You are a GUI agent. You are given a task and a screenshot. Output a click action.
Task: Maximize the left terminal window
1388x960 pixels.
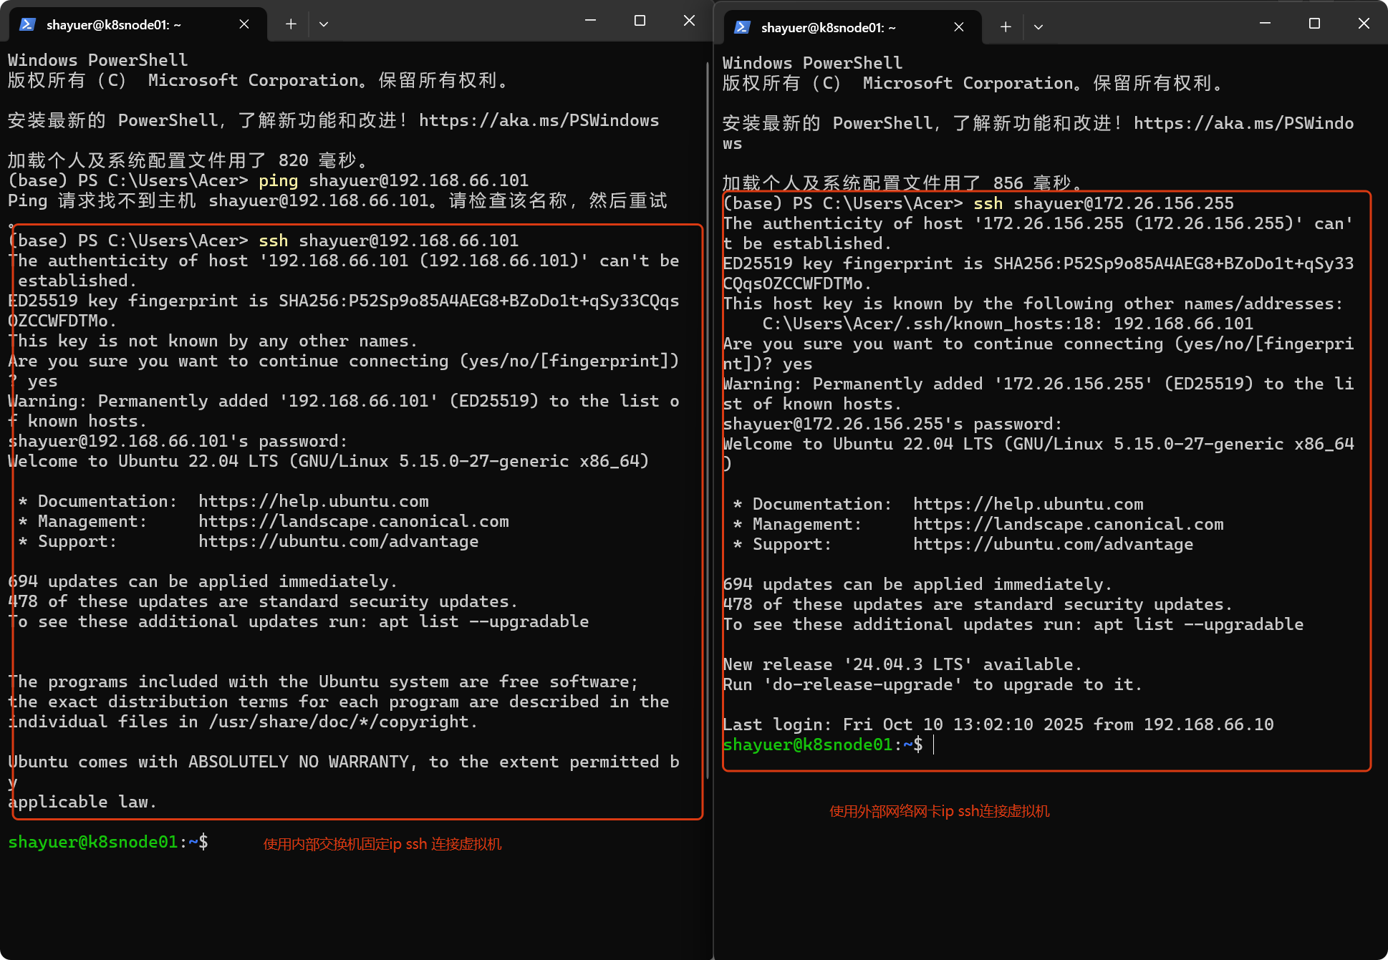[x=640, y=21]
